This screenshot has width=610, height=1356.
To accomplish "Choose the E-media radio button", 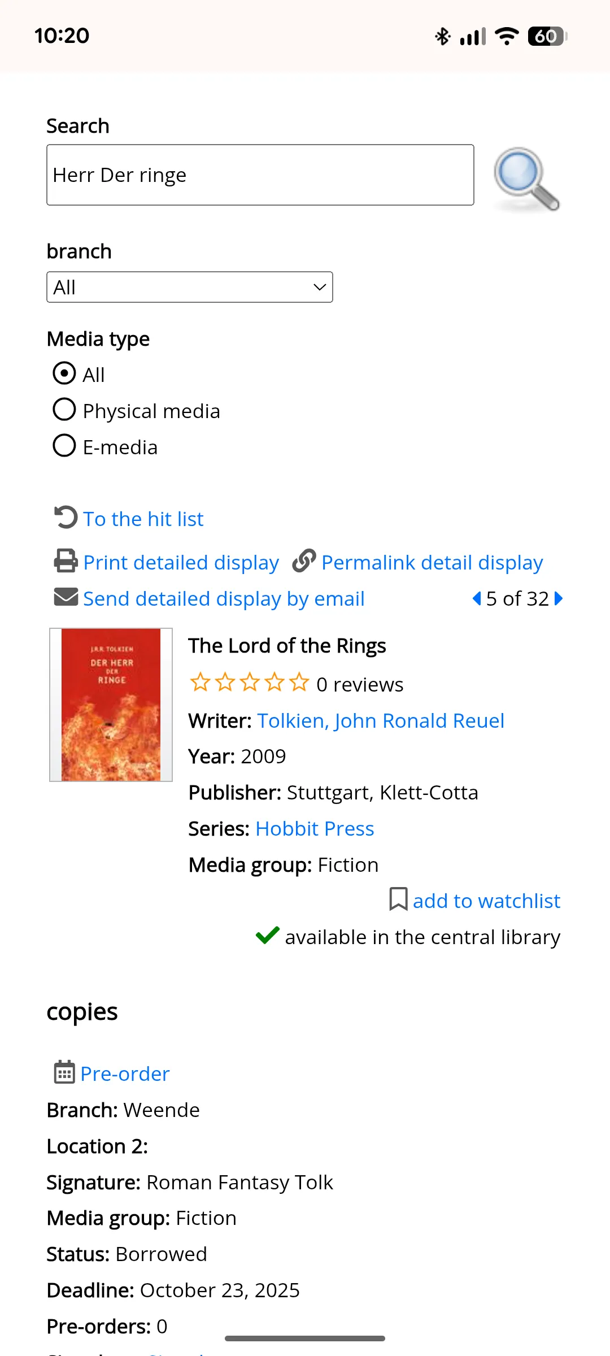I will pyautogui.click(x=64, y=446).
